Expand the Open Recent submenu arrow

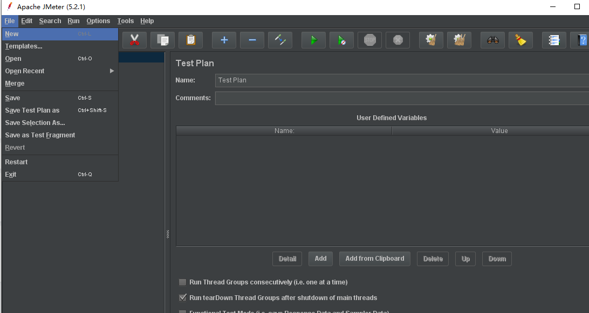[112, 71]
